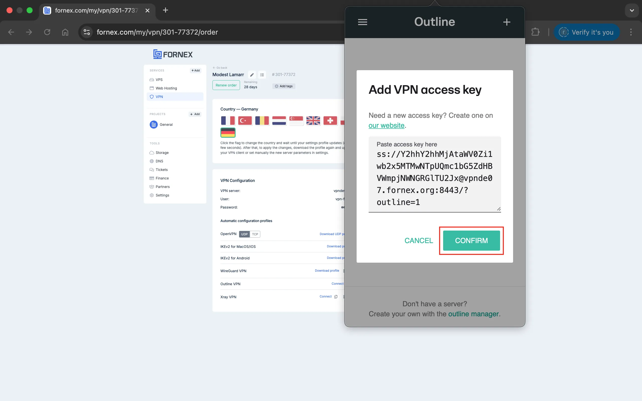642x401 pixels.
Task: Open the Outline hamburger menu
Action: pos(362,22)
